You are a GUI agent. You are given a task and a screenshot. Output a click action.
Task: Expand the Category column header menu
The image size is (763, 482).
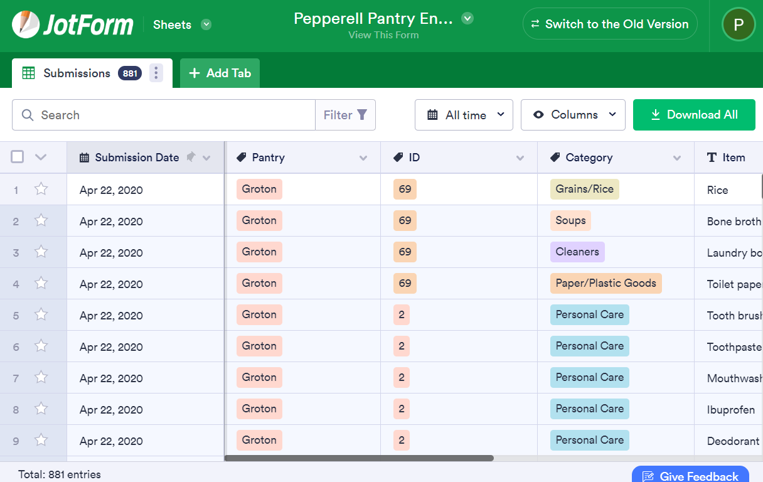(677, 158)
